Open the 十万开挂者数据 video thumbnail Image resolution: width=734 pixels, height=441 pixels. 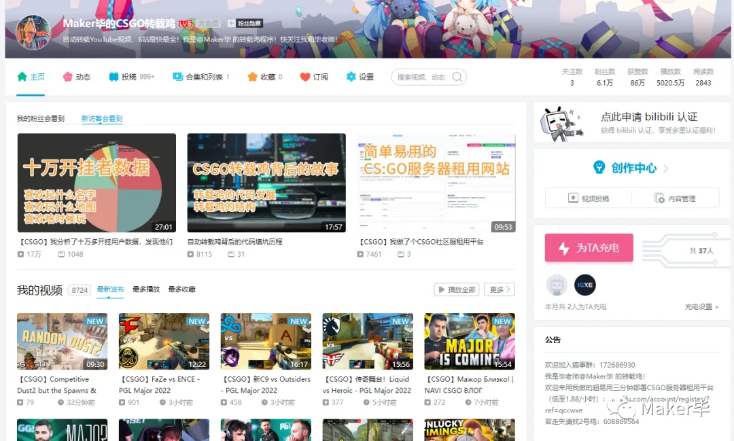tap(97, 183)
